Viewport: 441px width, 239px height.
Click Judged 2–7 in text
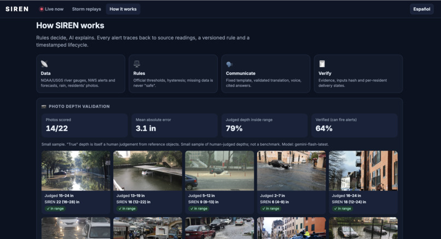[272, 196]
